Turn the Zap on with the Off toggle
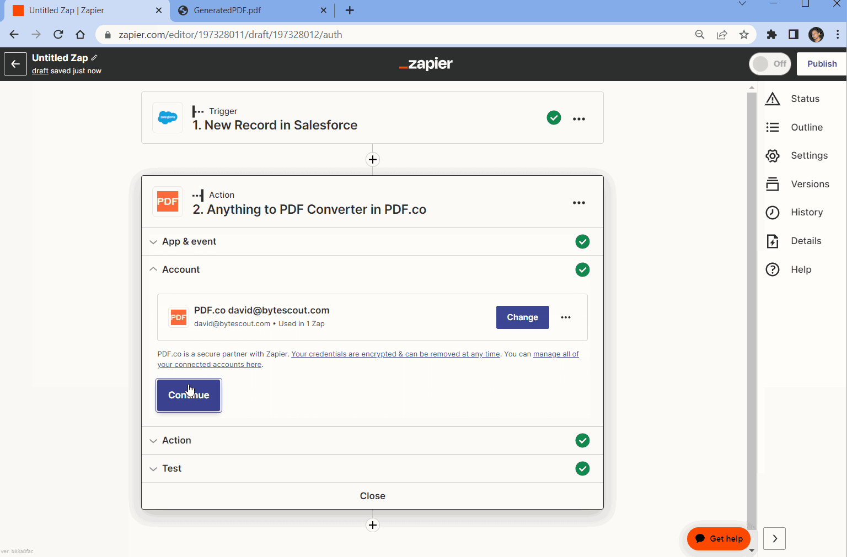Screen dimensions: 847x557 (770, 64)
